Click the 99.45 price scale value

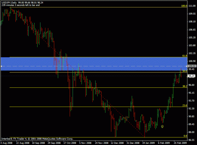[x=192, y=69]
